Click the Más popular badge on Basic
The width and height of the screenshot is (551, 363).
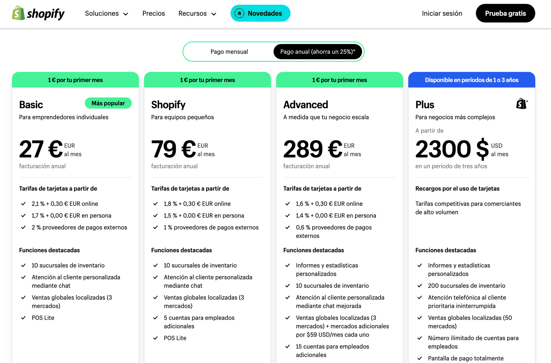click(x=108, y=103)
